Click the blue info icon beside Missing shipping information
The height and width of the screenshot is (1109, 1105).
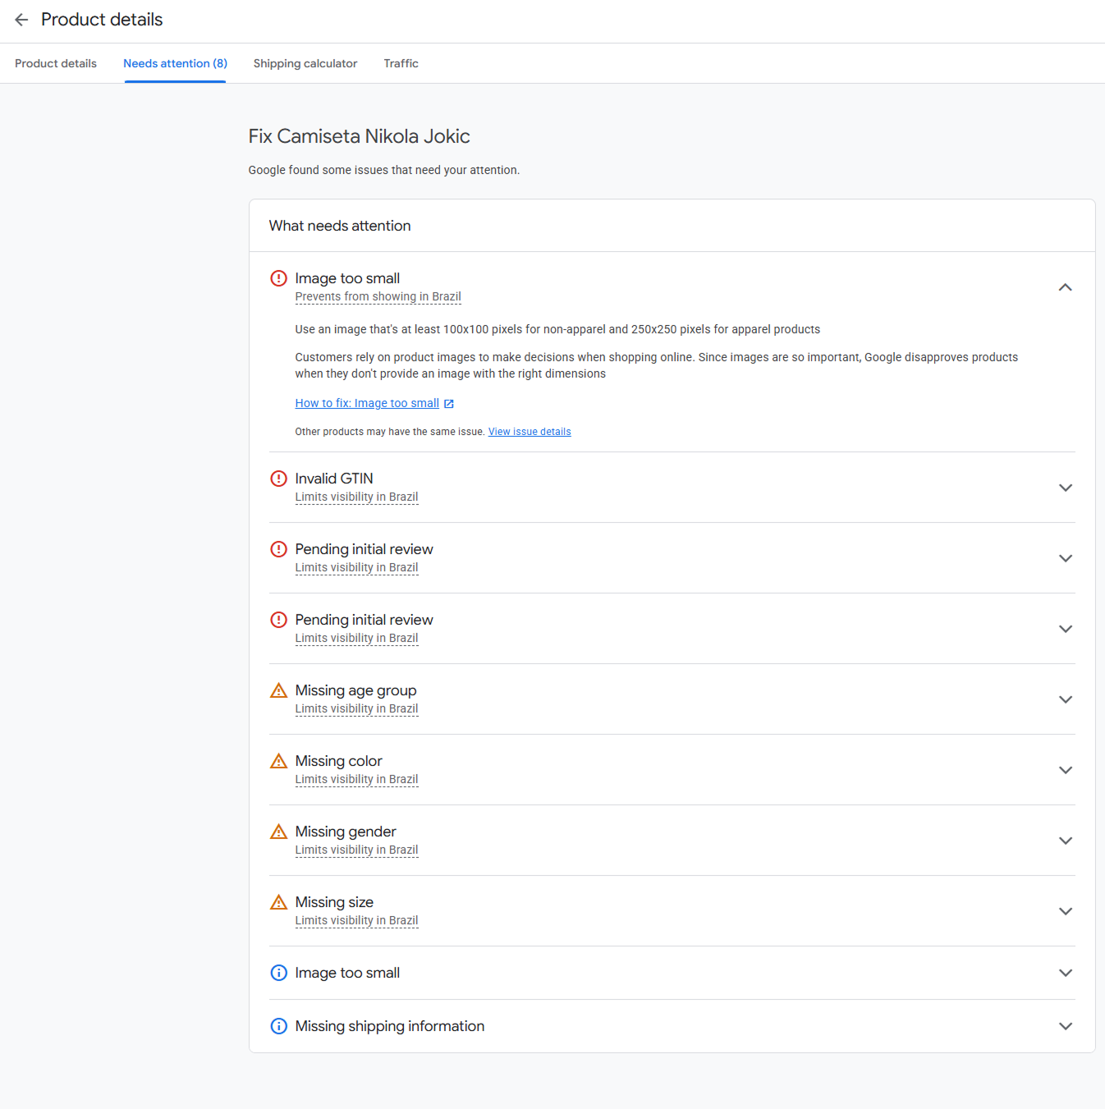[279, 1026]
